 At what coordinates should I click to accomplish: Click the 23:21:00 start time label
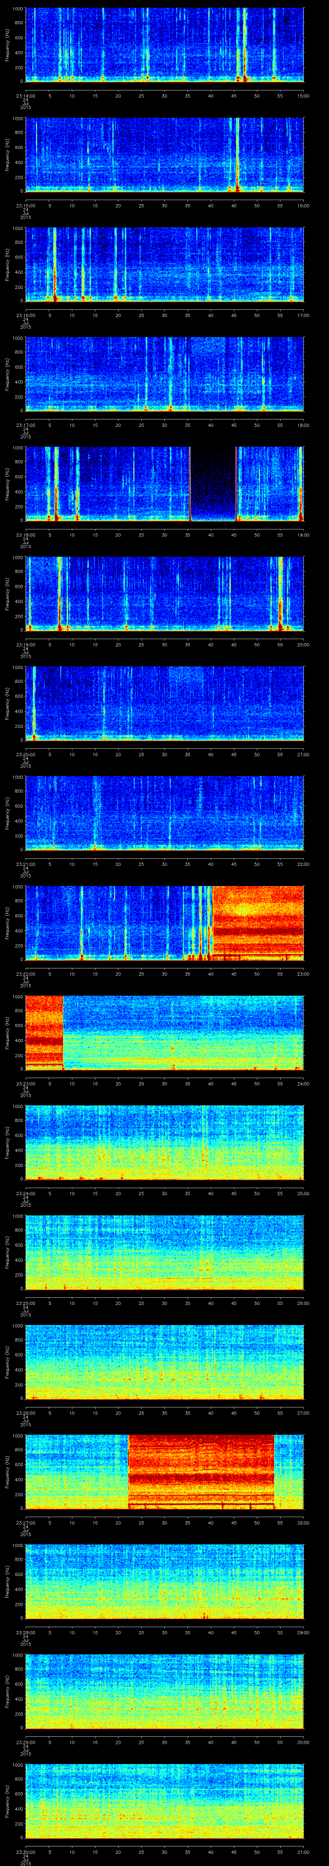click(x=25, y=864)
